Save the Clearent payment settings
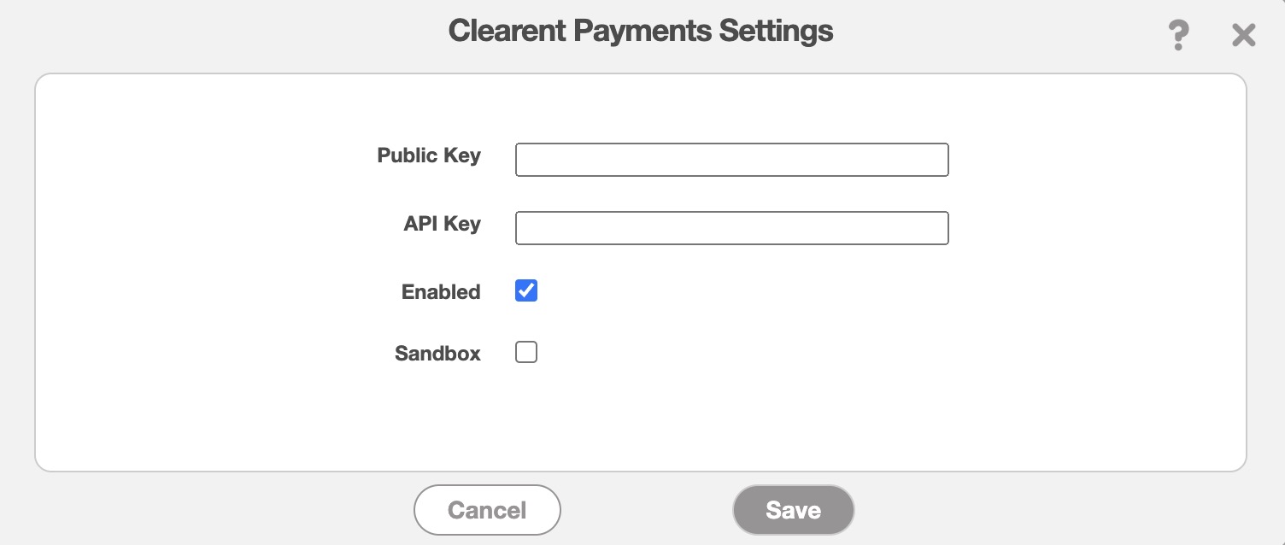This screenshot has width=1285, height=545. pyautogui.click(x=793, y=510)
